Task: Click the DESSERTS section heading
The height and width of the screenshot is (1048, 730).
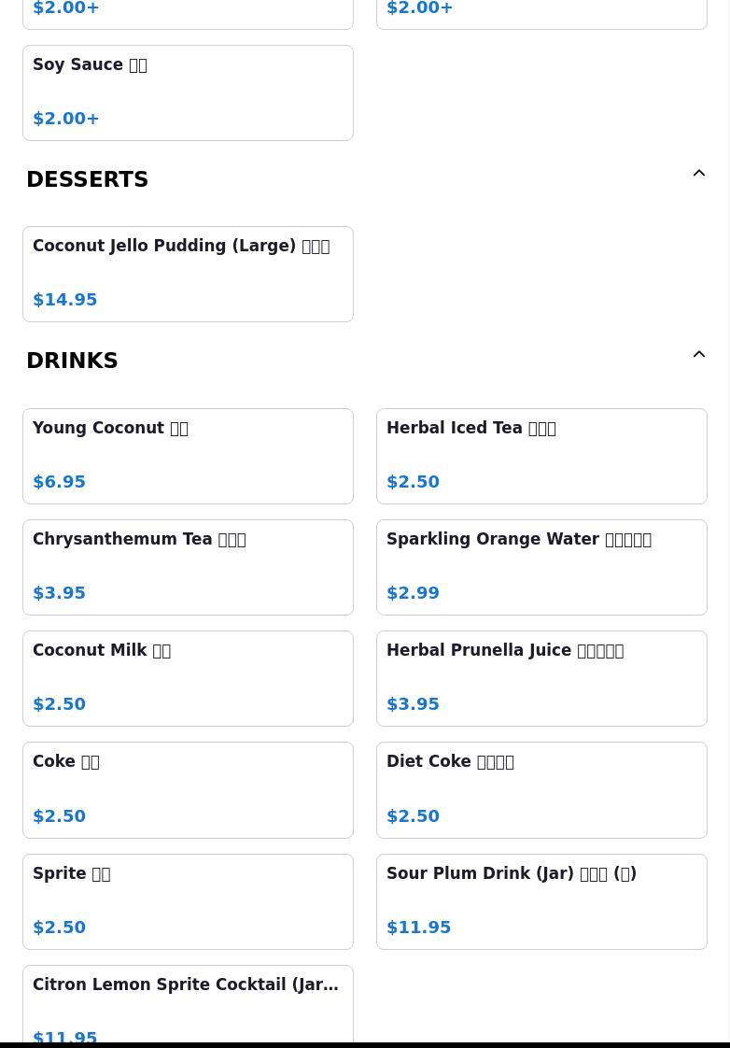Action: click(x=88, y=179)
